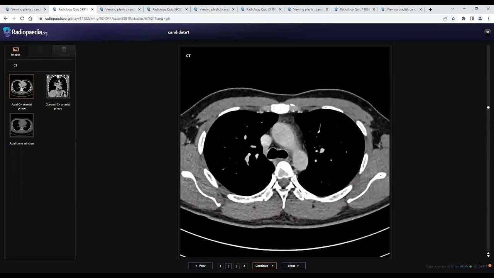Viewport: 494px width, 278px height.
Task: Select the Axial bone window thumbnail
Action: point(22,125)
